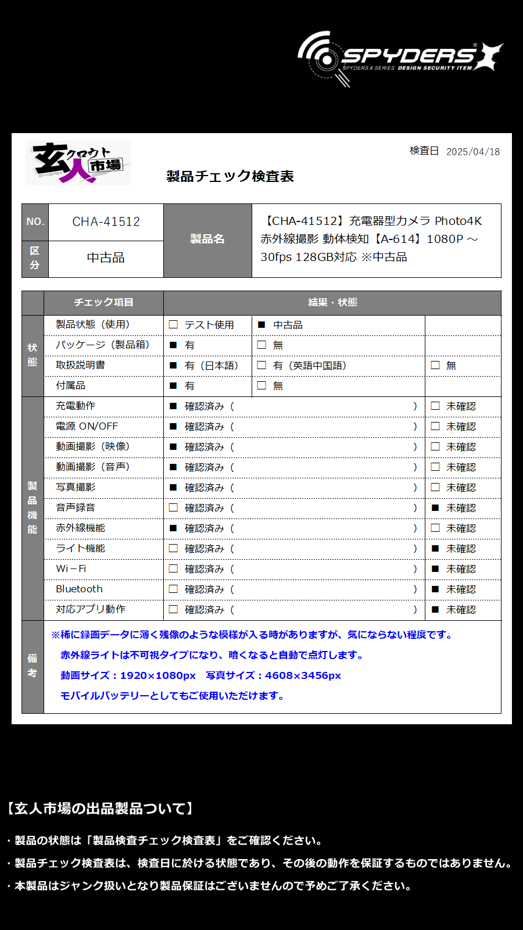Click the 製品名 header cell

(x=207, y=239)
